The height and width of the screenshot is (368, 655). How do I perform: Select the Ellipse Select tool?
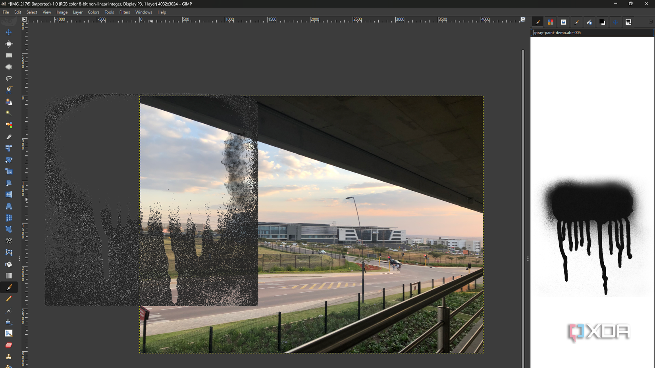(9, 67)
